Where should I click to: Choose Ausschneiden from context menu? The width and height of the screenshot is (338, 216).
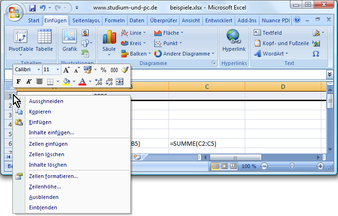[x=72, y=101]
